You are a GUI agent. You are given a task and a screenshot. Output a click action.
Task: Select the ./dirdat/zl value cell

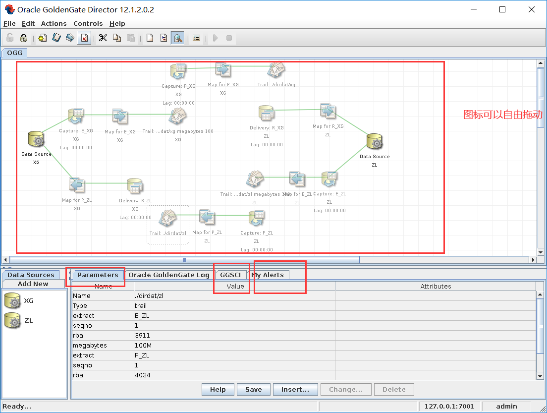pos(235,295)
